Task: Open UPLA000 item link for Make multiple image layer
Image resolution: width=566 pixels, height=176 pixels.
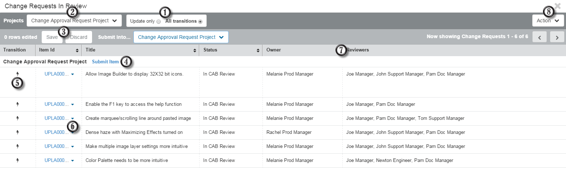Action: (56, 146)
